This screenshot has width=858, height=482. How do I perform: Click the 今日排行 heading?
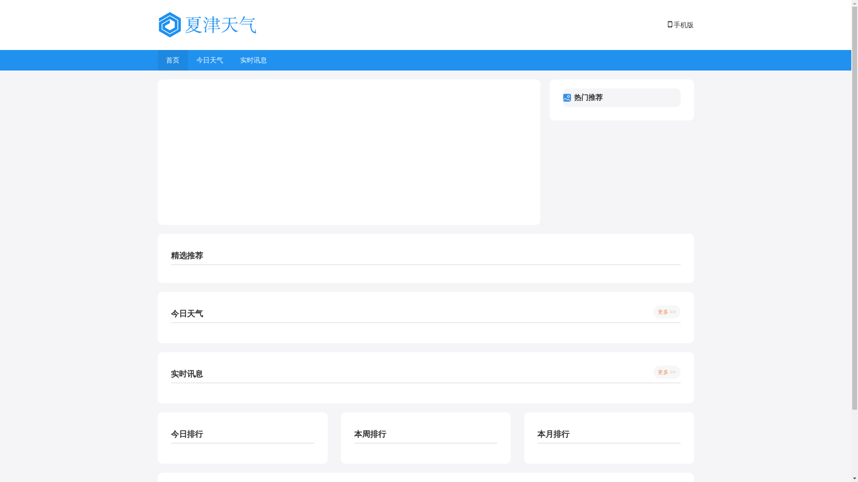(x=187, y=434)
